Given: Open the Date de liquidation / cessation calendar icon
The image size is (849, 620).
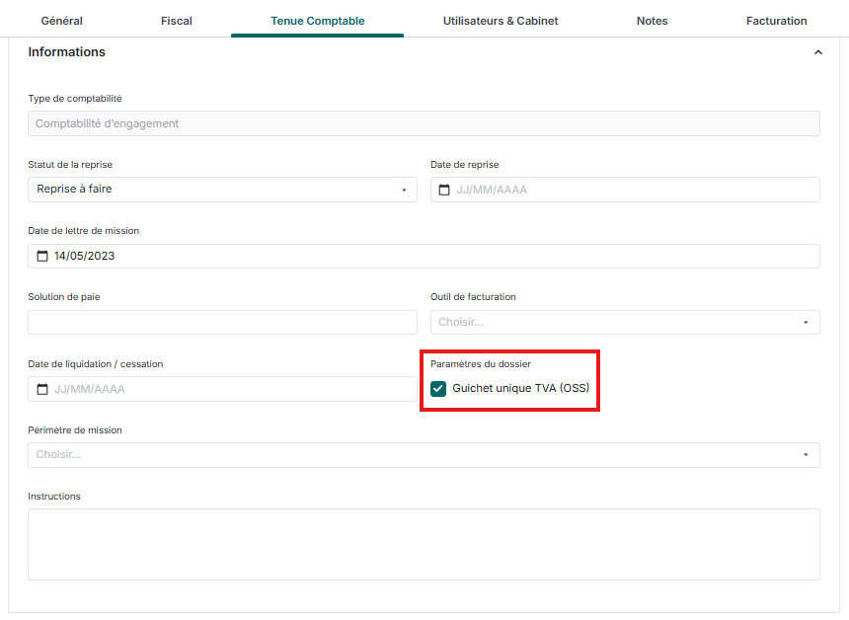Looking at the screenshot, I should pyautogui.click(x=41, y=389).
